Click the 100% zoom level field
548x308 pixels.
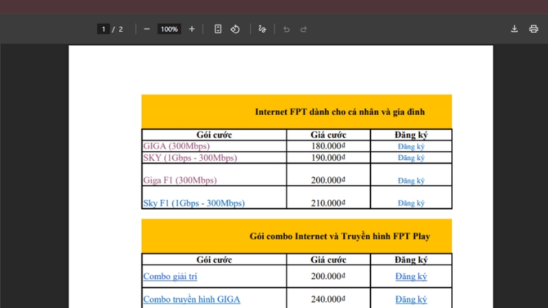tap(169, 29)
